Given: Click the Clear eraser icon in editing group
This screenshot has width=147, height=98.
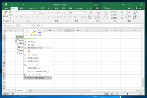Looking at the screenshot, I should coord(122,18).
